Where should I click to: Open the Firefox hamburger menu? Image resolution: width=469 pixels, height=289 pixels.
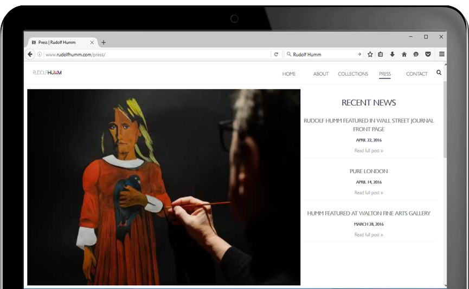pyautogui.click(x=442, y=54)
